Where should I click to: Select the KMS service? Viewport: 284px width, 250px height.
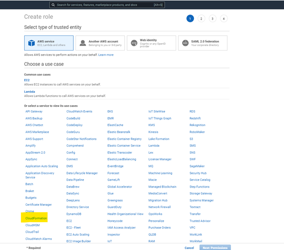coord(152,125)
